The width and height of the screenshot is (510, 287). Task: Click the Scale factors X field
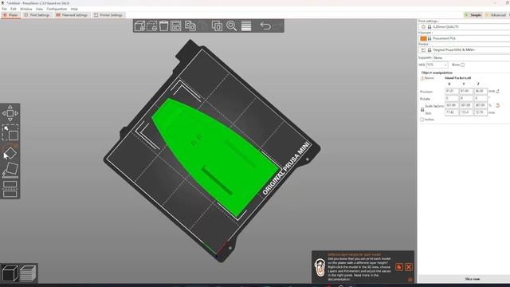[452, 105]
